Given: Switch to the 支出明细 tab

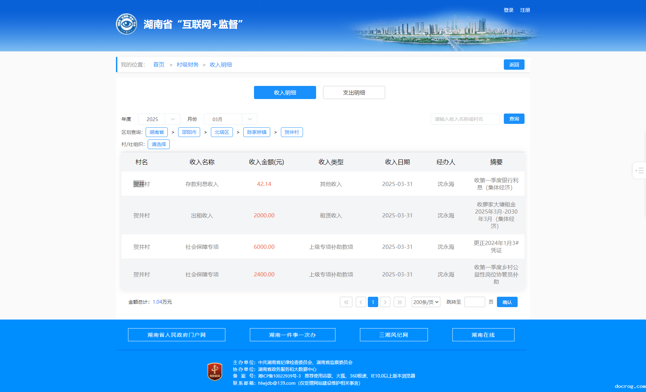Looking at the screenshot, I should coord(354,92).
